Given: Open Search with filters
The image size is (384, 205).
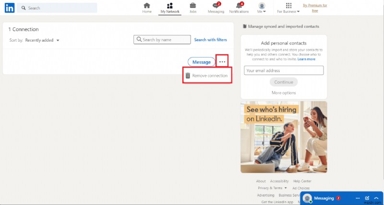Looking at the screenshot, I should [x=210, y=40].
